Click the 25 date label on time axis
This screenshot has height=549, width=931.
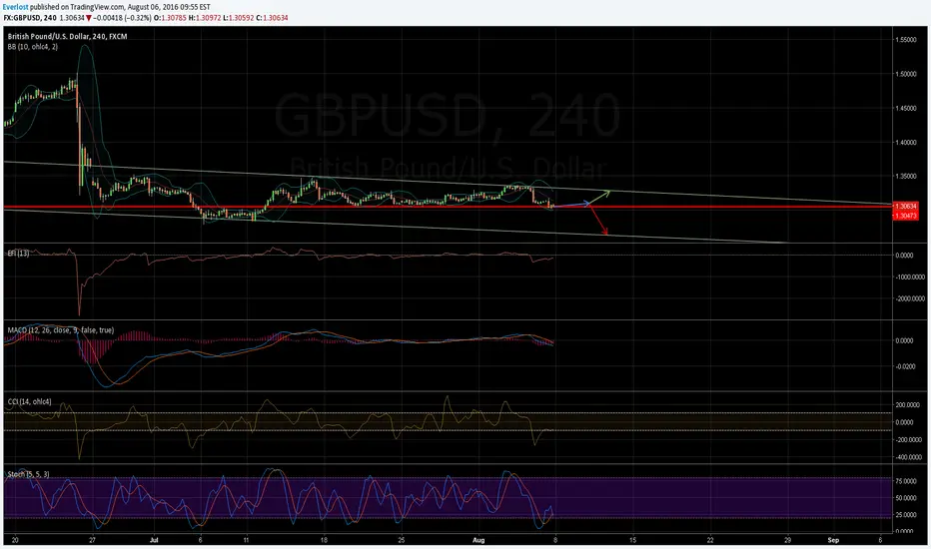pos(402,540)
